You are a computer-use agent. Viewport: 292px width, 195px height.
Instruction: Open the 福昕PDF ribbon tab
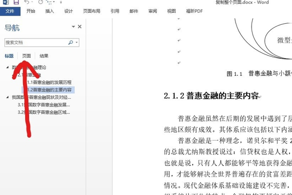194,11
